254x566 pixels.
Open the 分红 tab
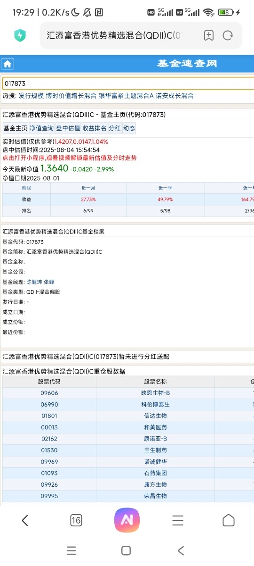[x=115, y=128]
